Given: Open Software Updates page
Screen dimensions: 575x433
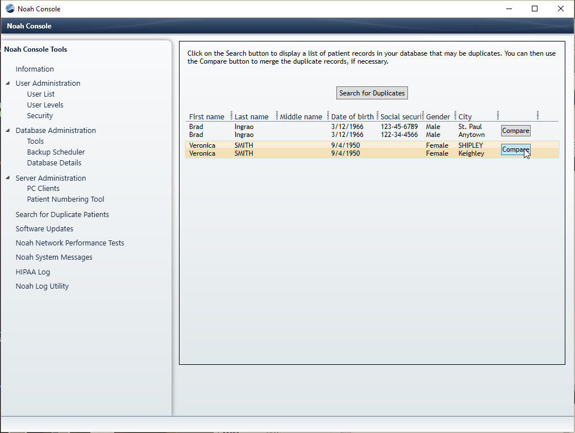Looking at the screenshot, I should click(44, 229).
